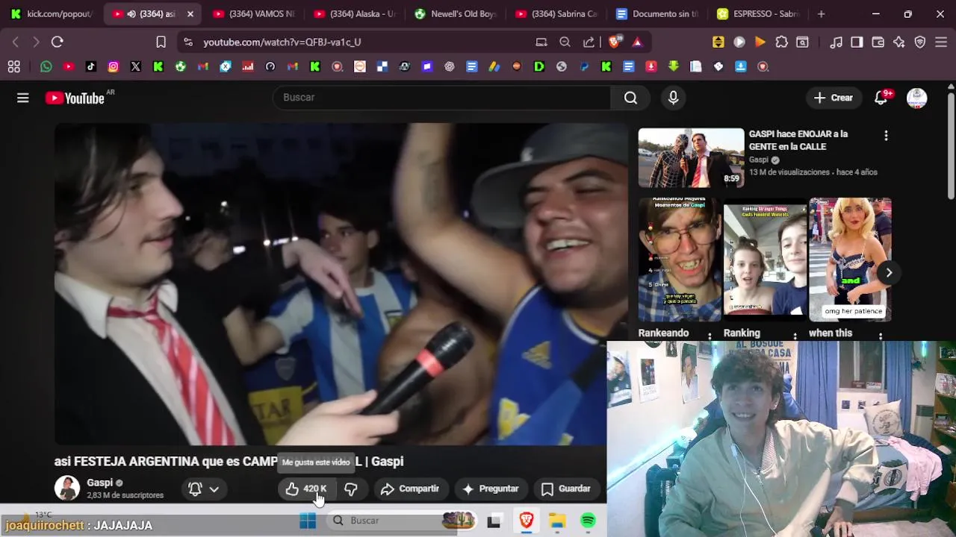The height and width of the screenshot is (537, 956).
Task: Open the ChatGPT bookmark icon
Action: pyautogui.click(x=450, y=66)
